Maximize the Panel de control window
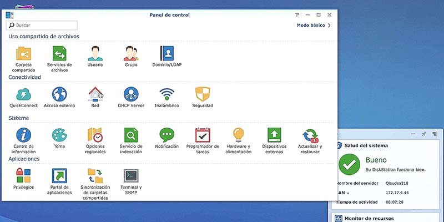The width and height of the screenshot is (444, 222). 319,15
